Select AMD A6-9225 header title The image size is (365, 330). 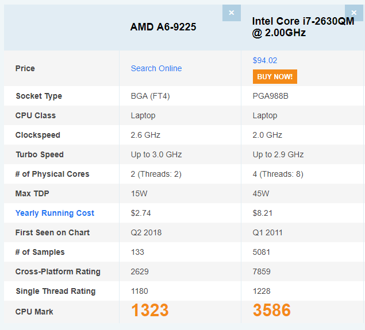pyautogui.click(x=163, y=27)
